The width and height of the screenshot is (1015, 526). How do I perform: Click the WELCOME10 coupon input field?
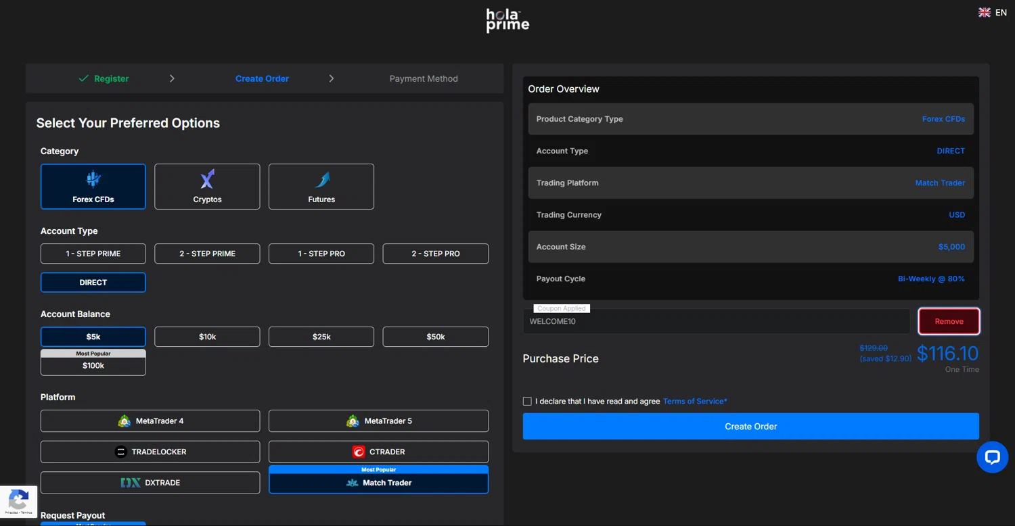point(717,321)
